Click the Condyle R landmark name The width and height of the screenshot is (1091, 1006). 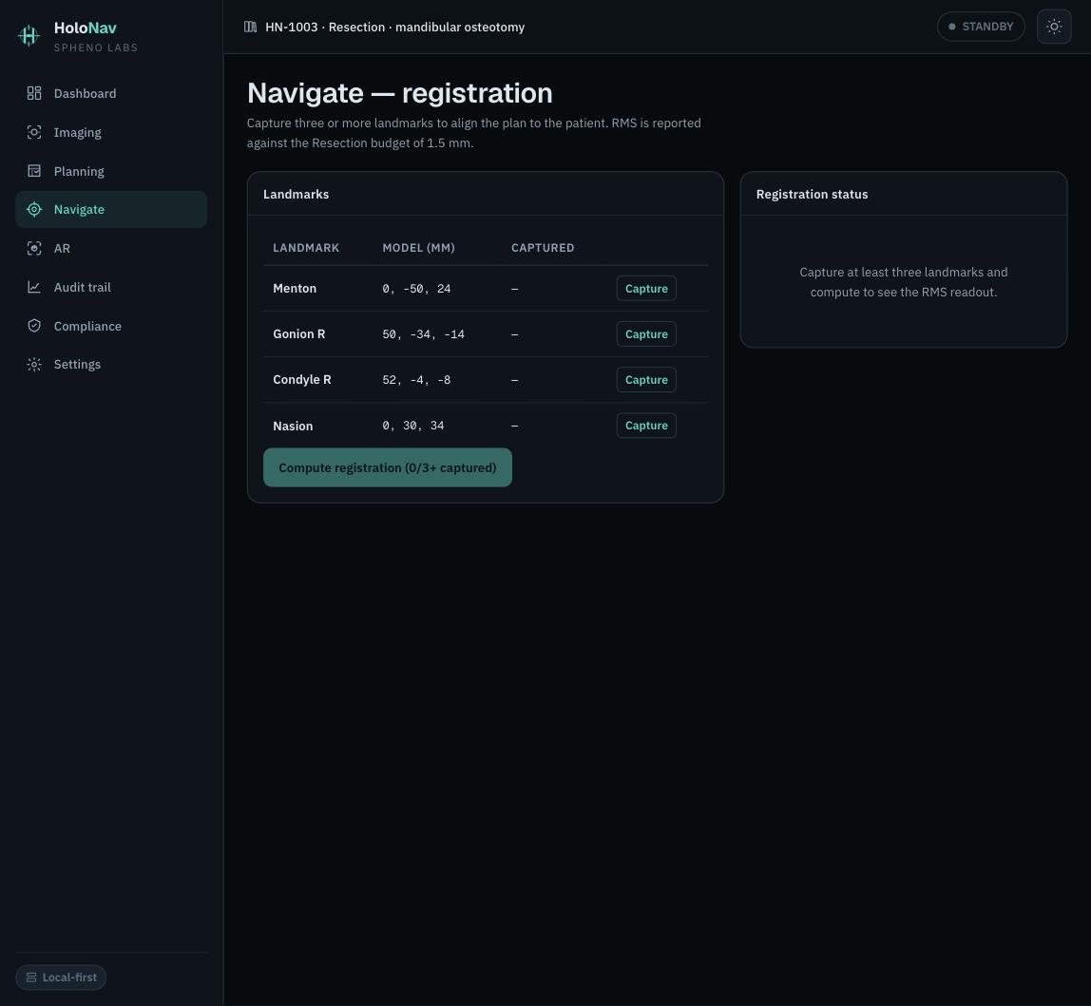(302, 380)
